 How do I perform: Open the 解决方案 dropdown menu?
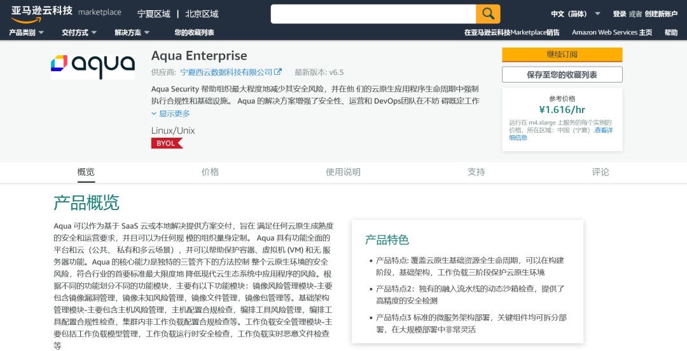tap(132, 32)
